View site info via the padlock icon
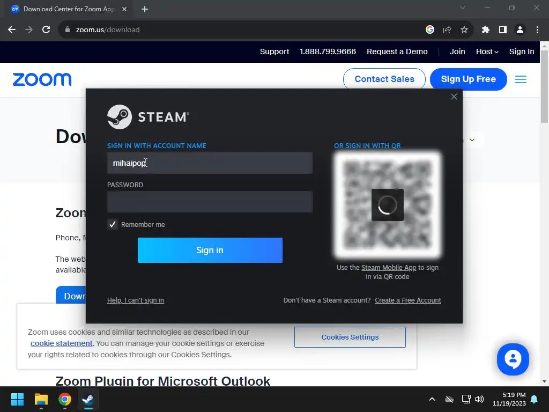549x412 pixels. (x=68, y=30)
